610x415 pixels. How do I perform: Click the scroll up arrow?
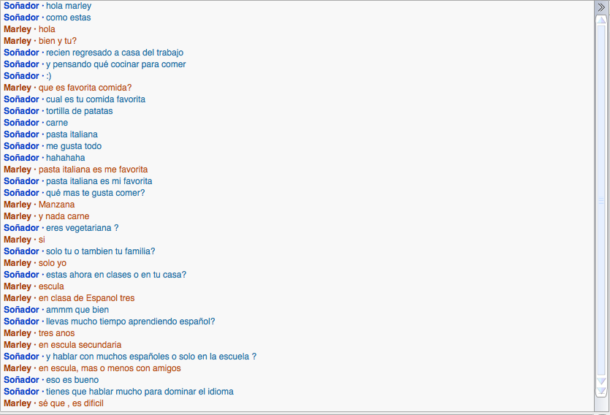[602, 20]
